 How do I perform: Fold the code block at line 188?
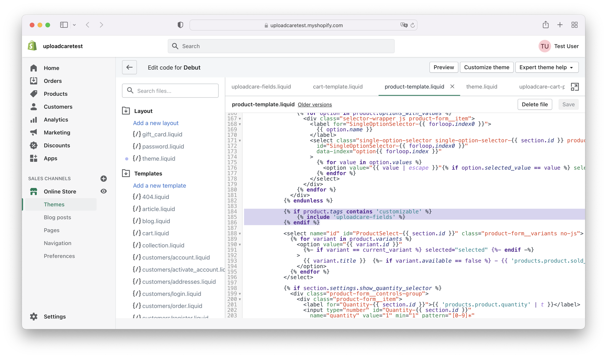click(x=240, y=234)
